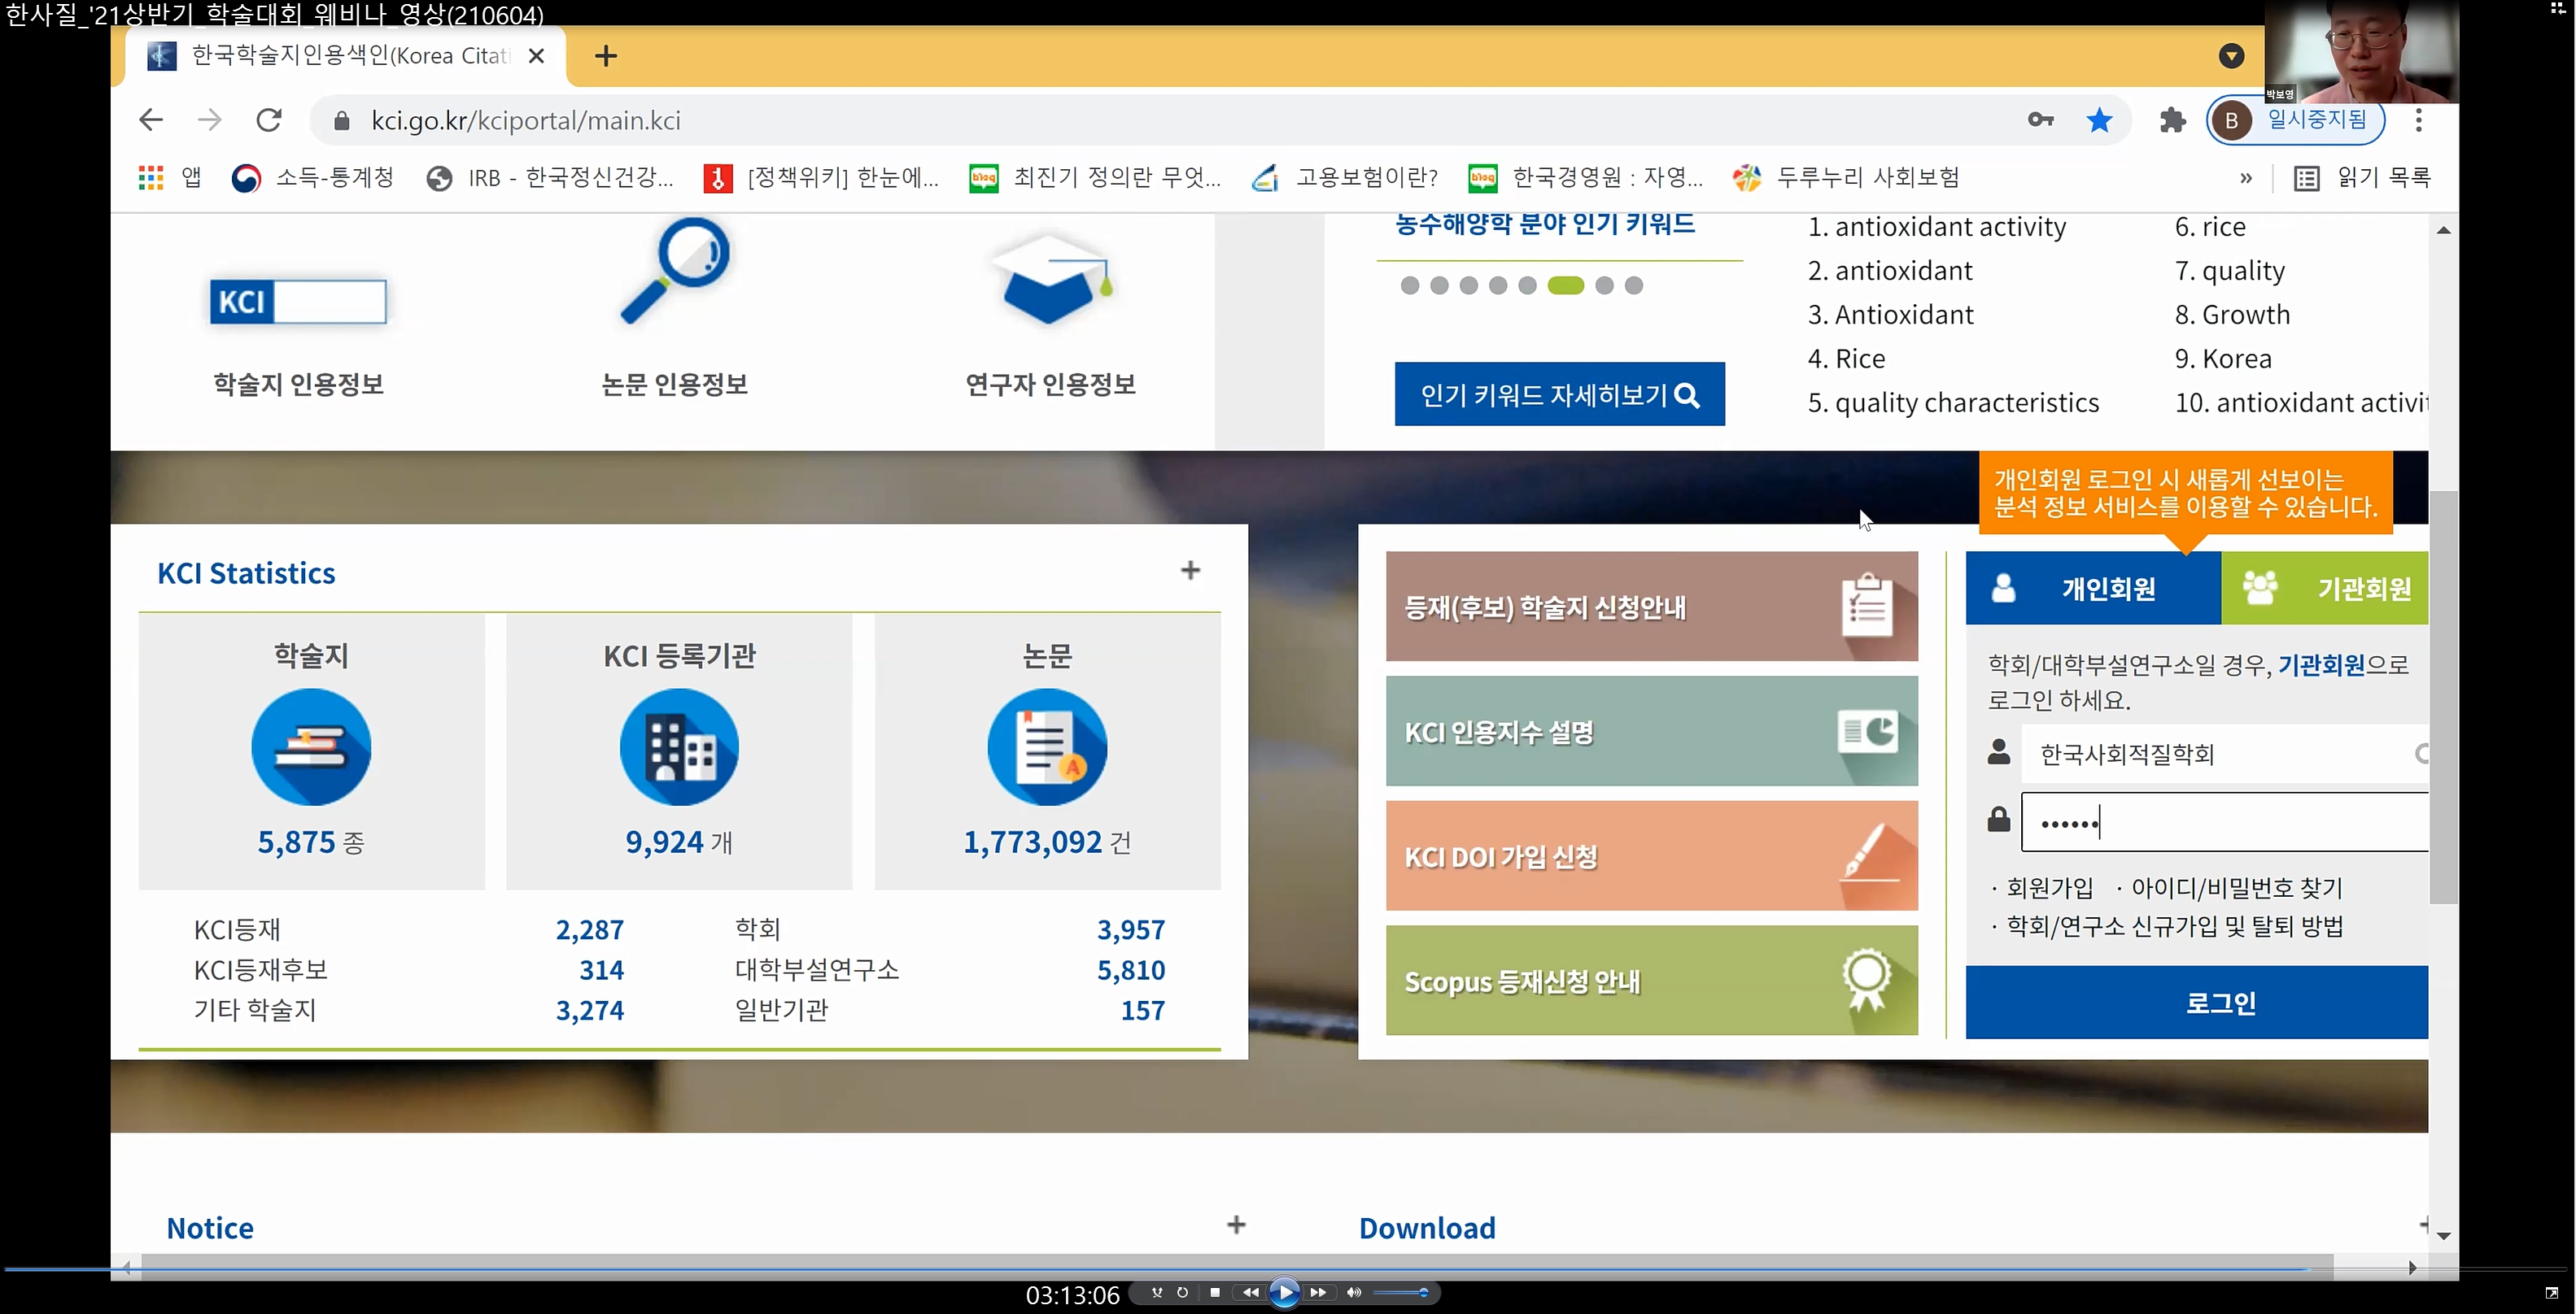Open 연구자 인용정보 graduation cap icon

tap(1051, 280)
